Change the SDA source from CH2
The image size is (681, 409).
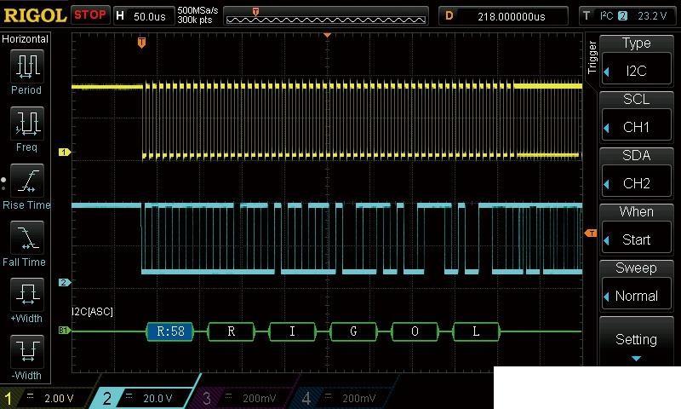point(636,175)
